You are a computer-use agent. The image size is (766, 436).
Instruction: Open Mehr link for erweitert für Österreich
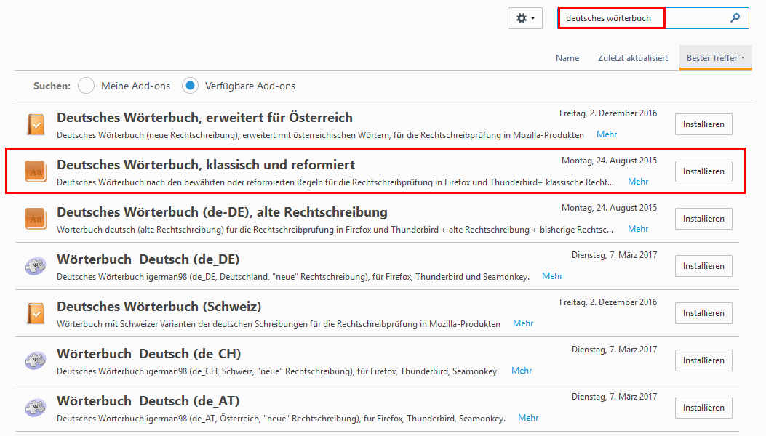click(607, 134)
